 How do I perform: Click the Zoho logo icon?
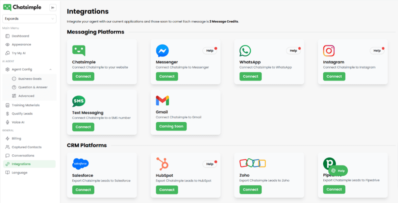(x=252, y=163)
